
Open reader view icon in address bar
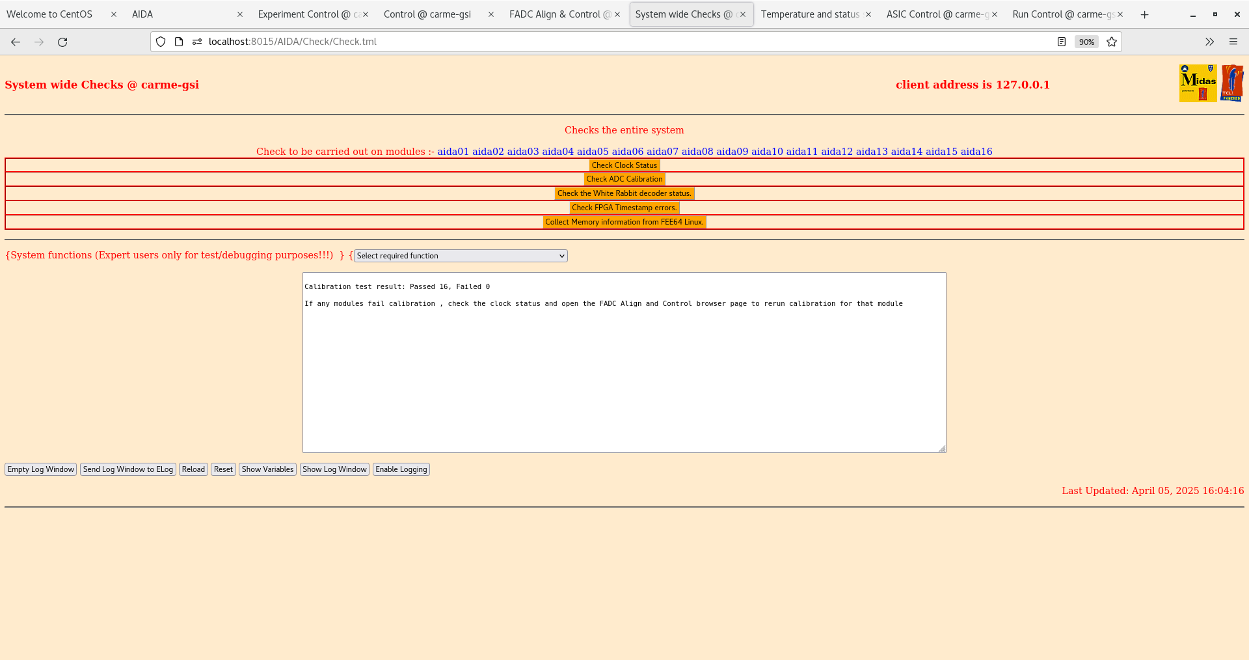point(1062,42)
